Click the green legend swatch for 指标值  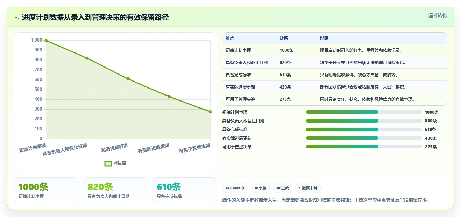click(x=108, y=163)
